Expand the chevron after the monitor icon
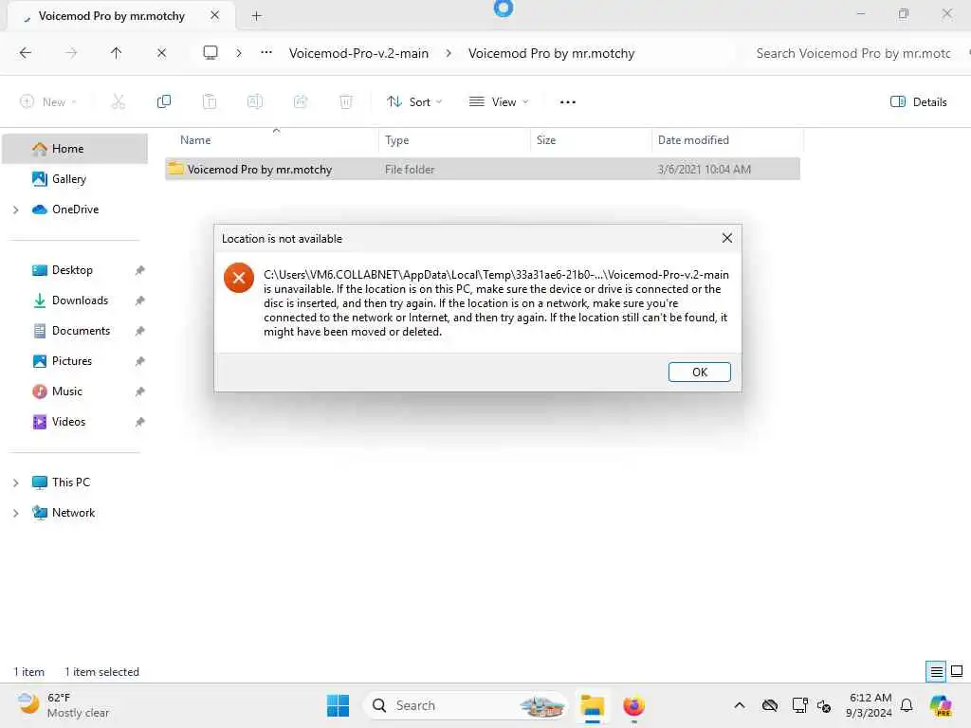Screen dimensions: 971x728 pyautogui.click(x=238, y=53)
